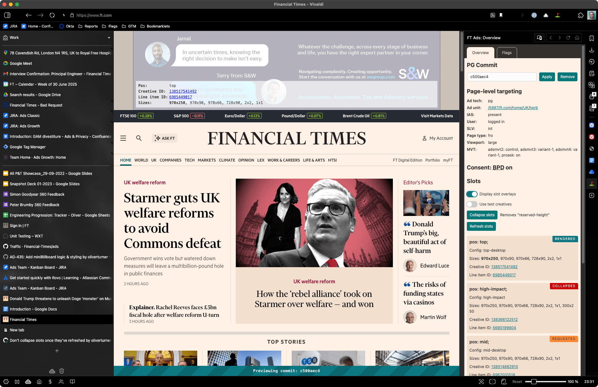Image resolution: width=598 pixels, height=387 pixels.
Task: Add a new tab with plus button
Action: tap(57, 351)
